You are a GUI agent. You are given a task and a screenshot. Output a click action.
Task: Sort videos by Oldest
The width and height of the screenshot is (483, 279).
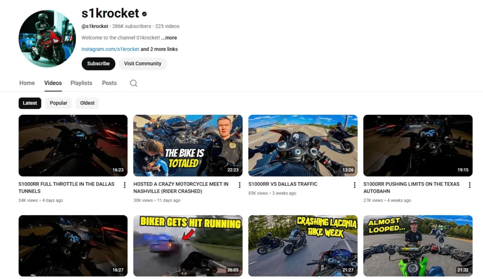tap(87, 103)
